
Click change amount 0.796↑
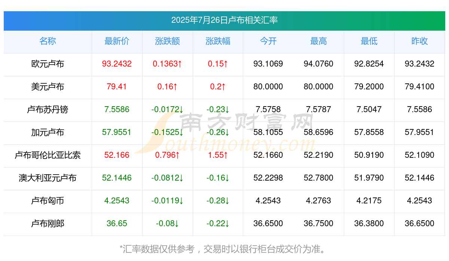(167, 155)
